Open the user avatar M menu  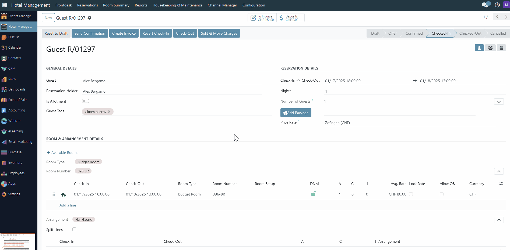click(506, 5)
